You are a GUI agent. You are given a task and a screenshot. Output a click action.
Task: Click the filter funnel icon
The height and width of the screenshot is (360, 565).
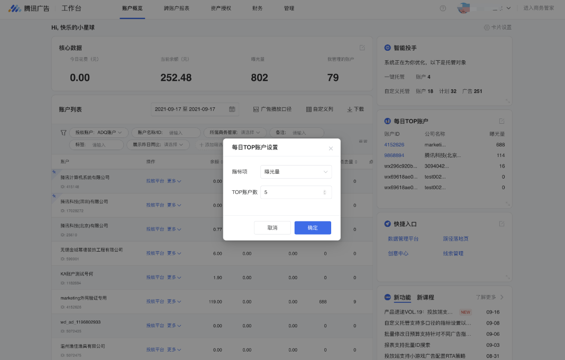pos(63,133)
